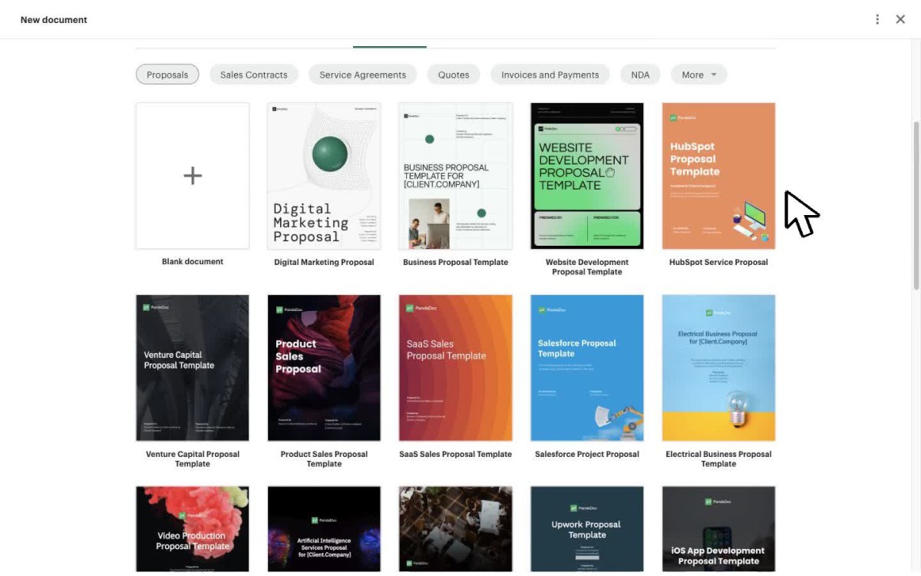Select the Proposals category filter
Viewport: 921px width, 576px height.
pos(167,74)
